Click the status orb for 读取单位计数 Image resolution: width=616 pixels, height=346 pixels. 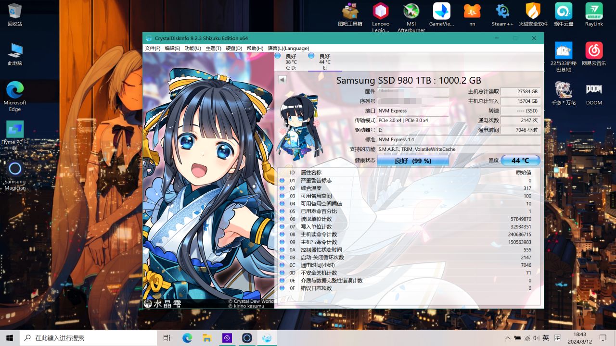pos(282,219)
